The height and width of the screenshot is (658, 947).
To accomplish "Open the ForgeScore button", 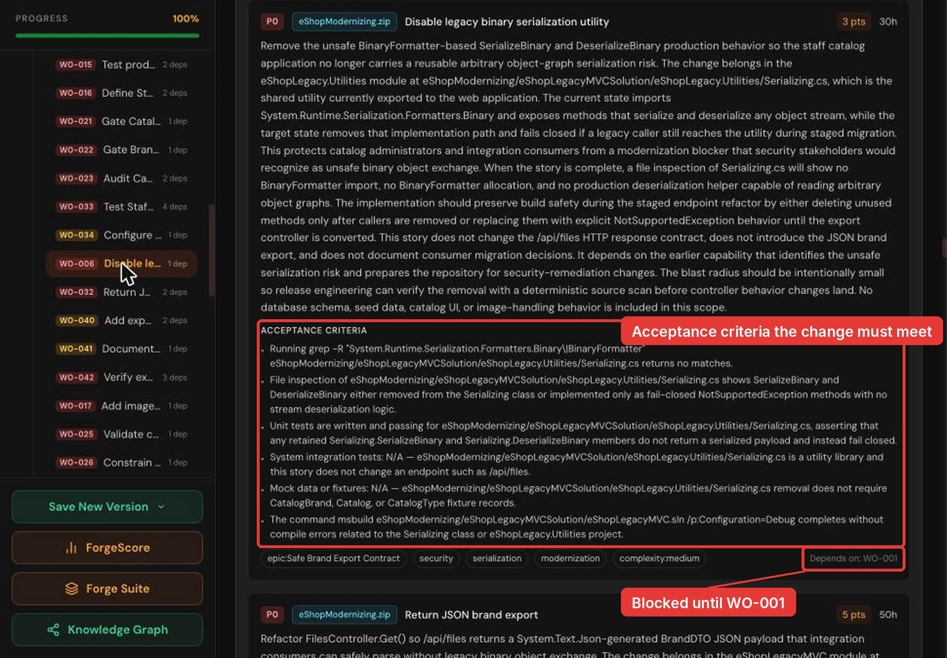I will [x=107, y=548].
